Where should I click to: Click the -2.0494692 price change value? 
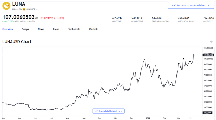46,18
